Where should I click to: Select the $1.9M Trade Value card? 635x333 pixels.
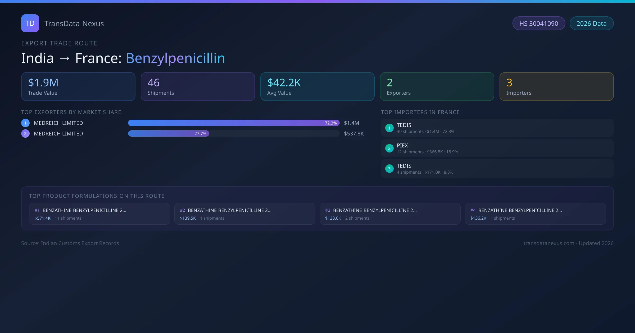click(x=78, y=86)
